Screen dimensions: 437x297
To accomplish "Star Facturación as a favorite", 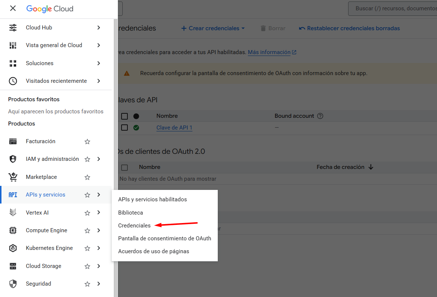I will [x=87, y=142].
